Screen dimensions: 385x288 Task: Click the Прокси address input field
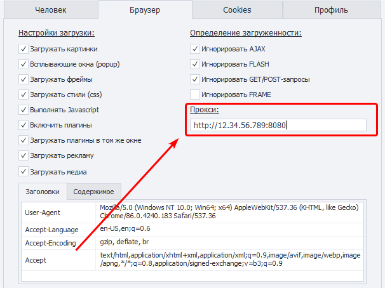[278, 125]
